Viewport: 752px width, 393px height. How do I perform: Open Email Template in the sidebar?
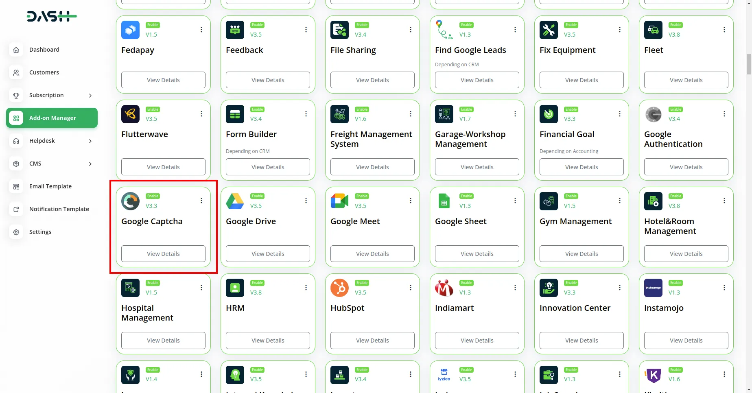point(52,186)
